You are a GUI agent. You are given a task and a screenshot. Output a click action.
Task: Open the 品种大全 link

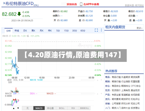[126, 108]
